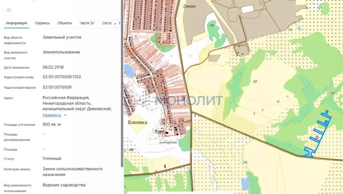The width and height of the screenshot is (343, 194).
Task: Click the Учтенный status text
Action: coord(52,158)
